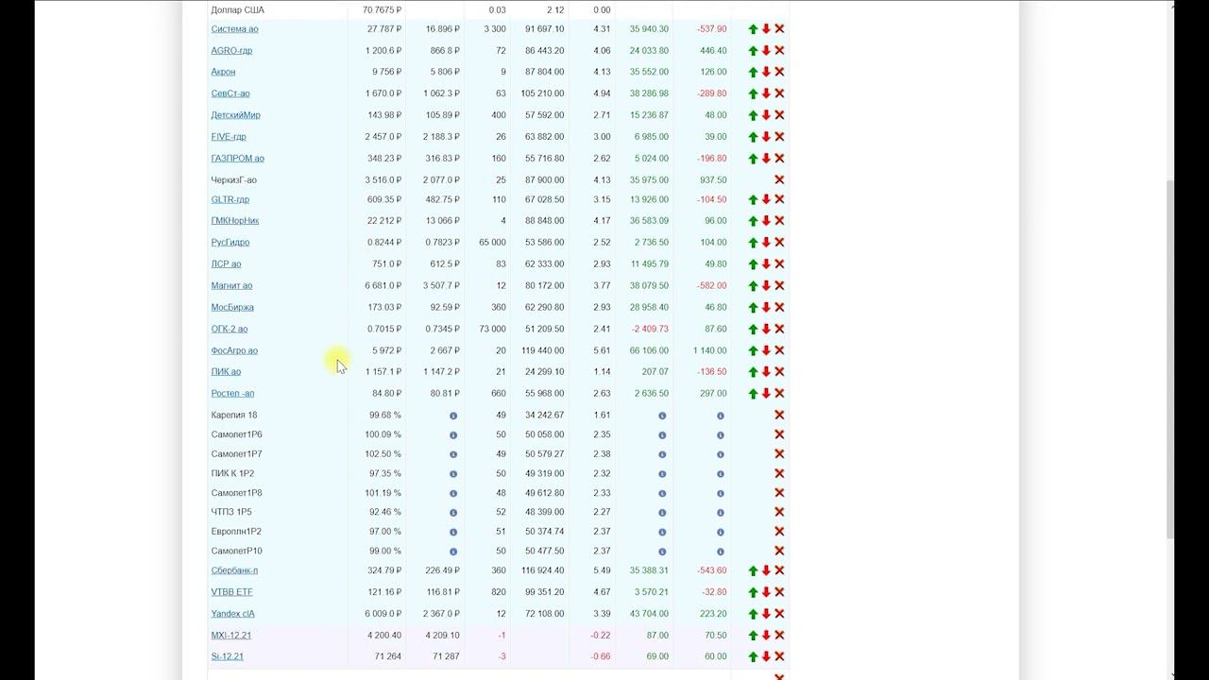Move VTBB ETF row down
Image resolution: width=1209 pixels, height=680 pixels.
(766, 592)
